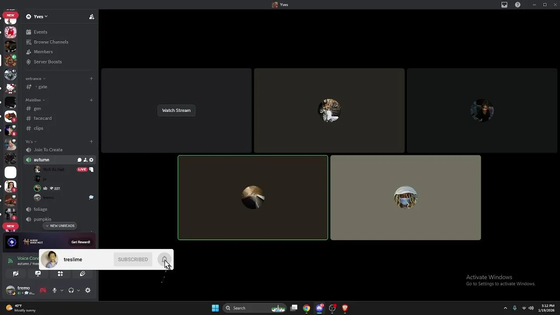
Task: Open the Brave browser taskbar icon
Action: click(x=345, y=308)
